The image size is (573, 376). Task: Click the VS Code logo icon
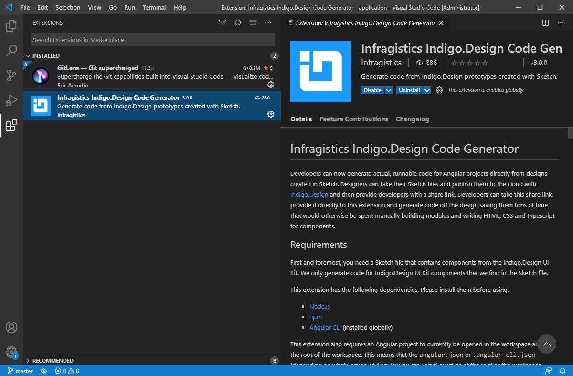(x=8, y=8)
